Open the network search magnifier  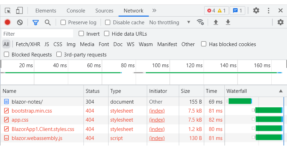(x=48, y=23)
